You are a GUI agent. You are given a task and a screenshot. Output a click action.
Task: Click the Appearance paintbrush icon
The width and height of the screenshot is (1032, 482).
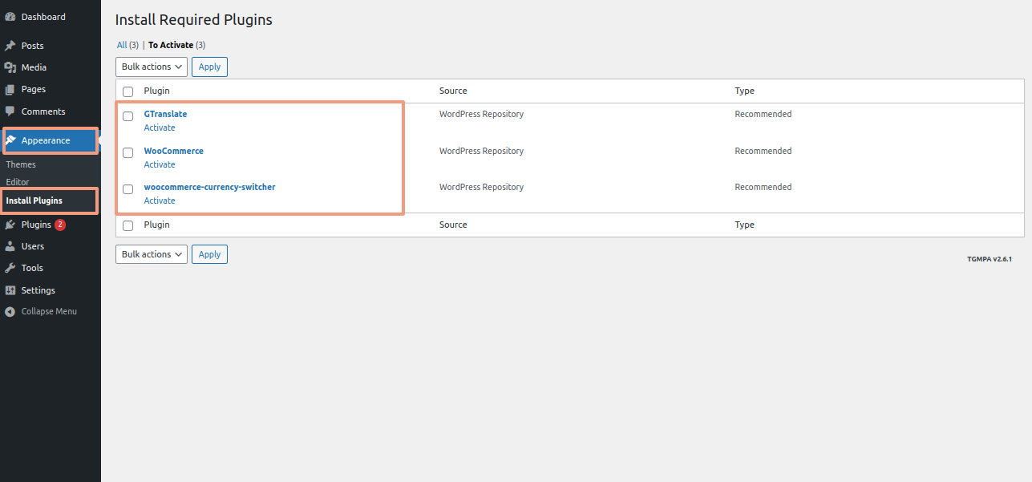click(10, 140)
